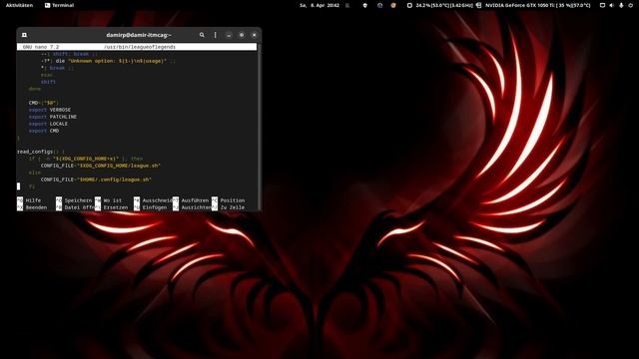Image resolution: width=639 pixels, height=359 pixels.
Task: Click the Wo ist shortcut label
Action: click(x=113, y=200)
